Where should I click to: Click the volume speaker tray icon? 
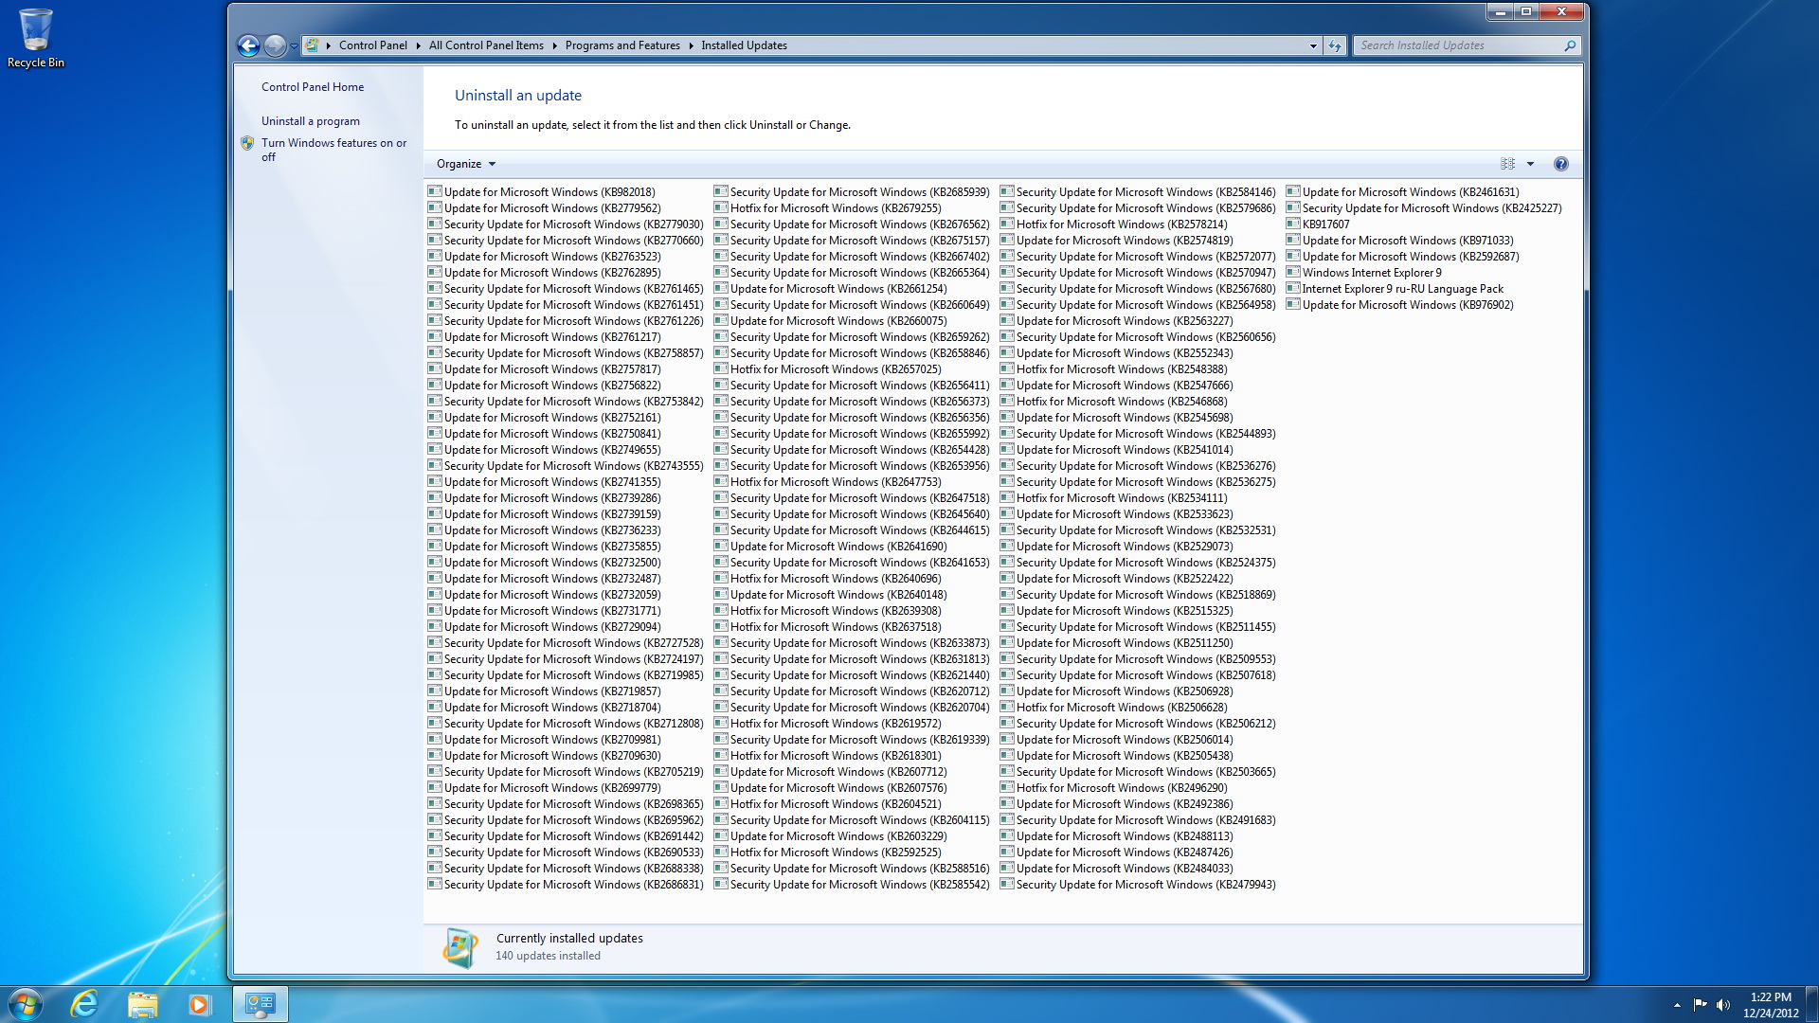(1722, 1004)
